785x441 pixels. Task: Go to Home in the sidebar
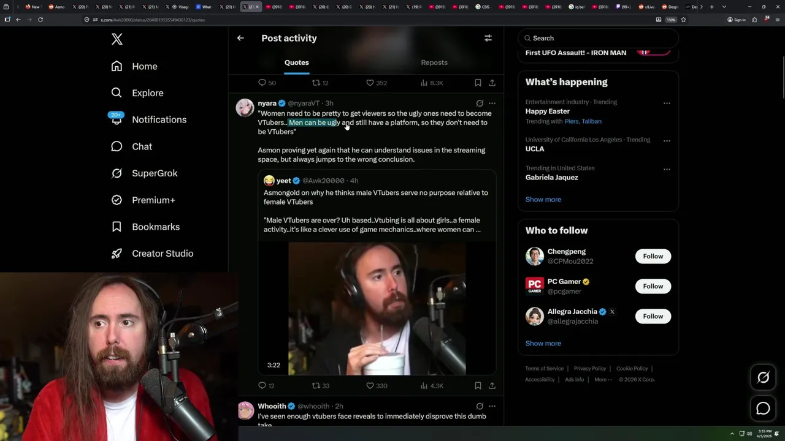[x=134, y=66]
